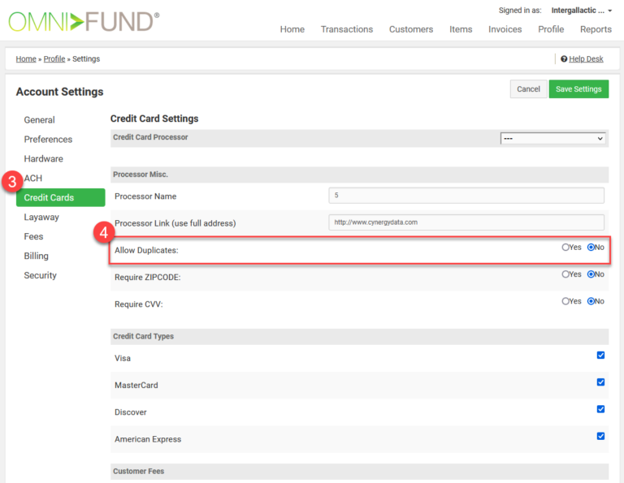Click the Save Settings button

(578, 89)
